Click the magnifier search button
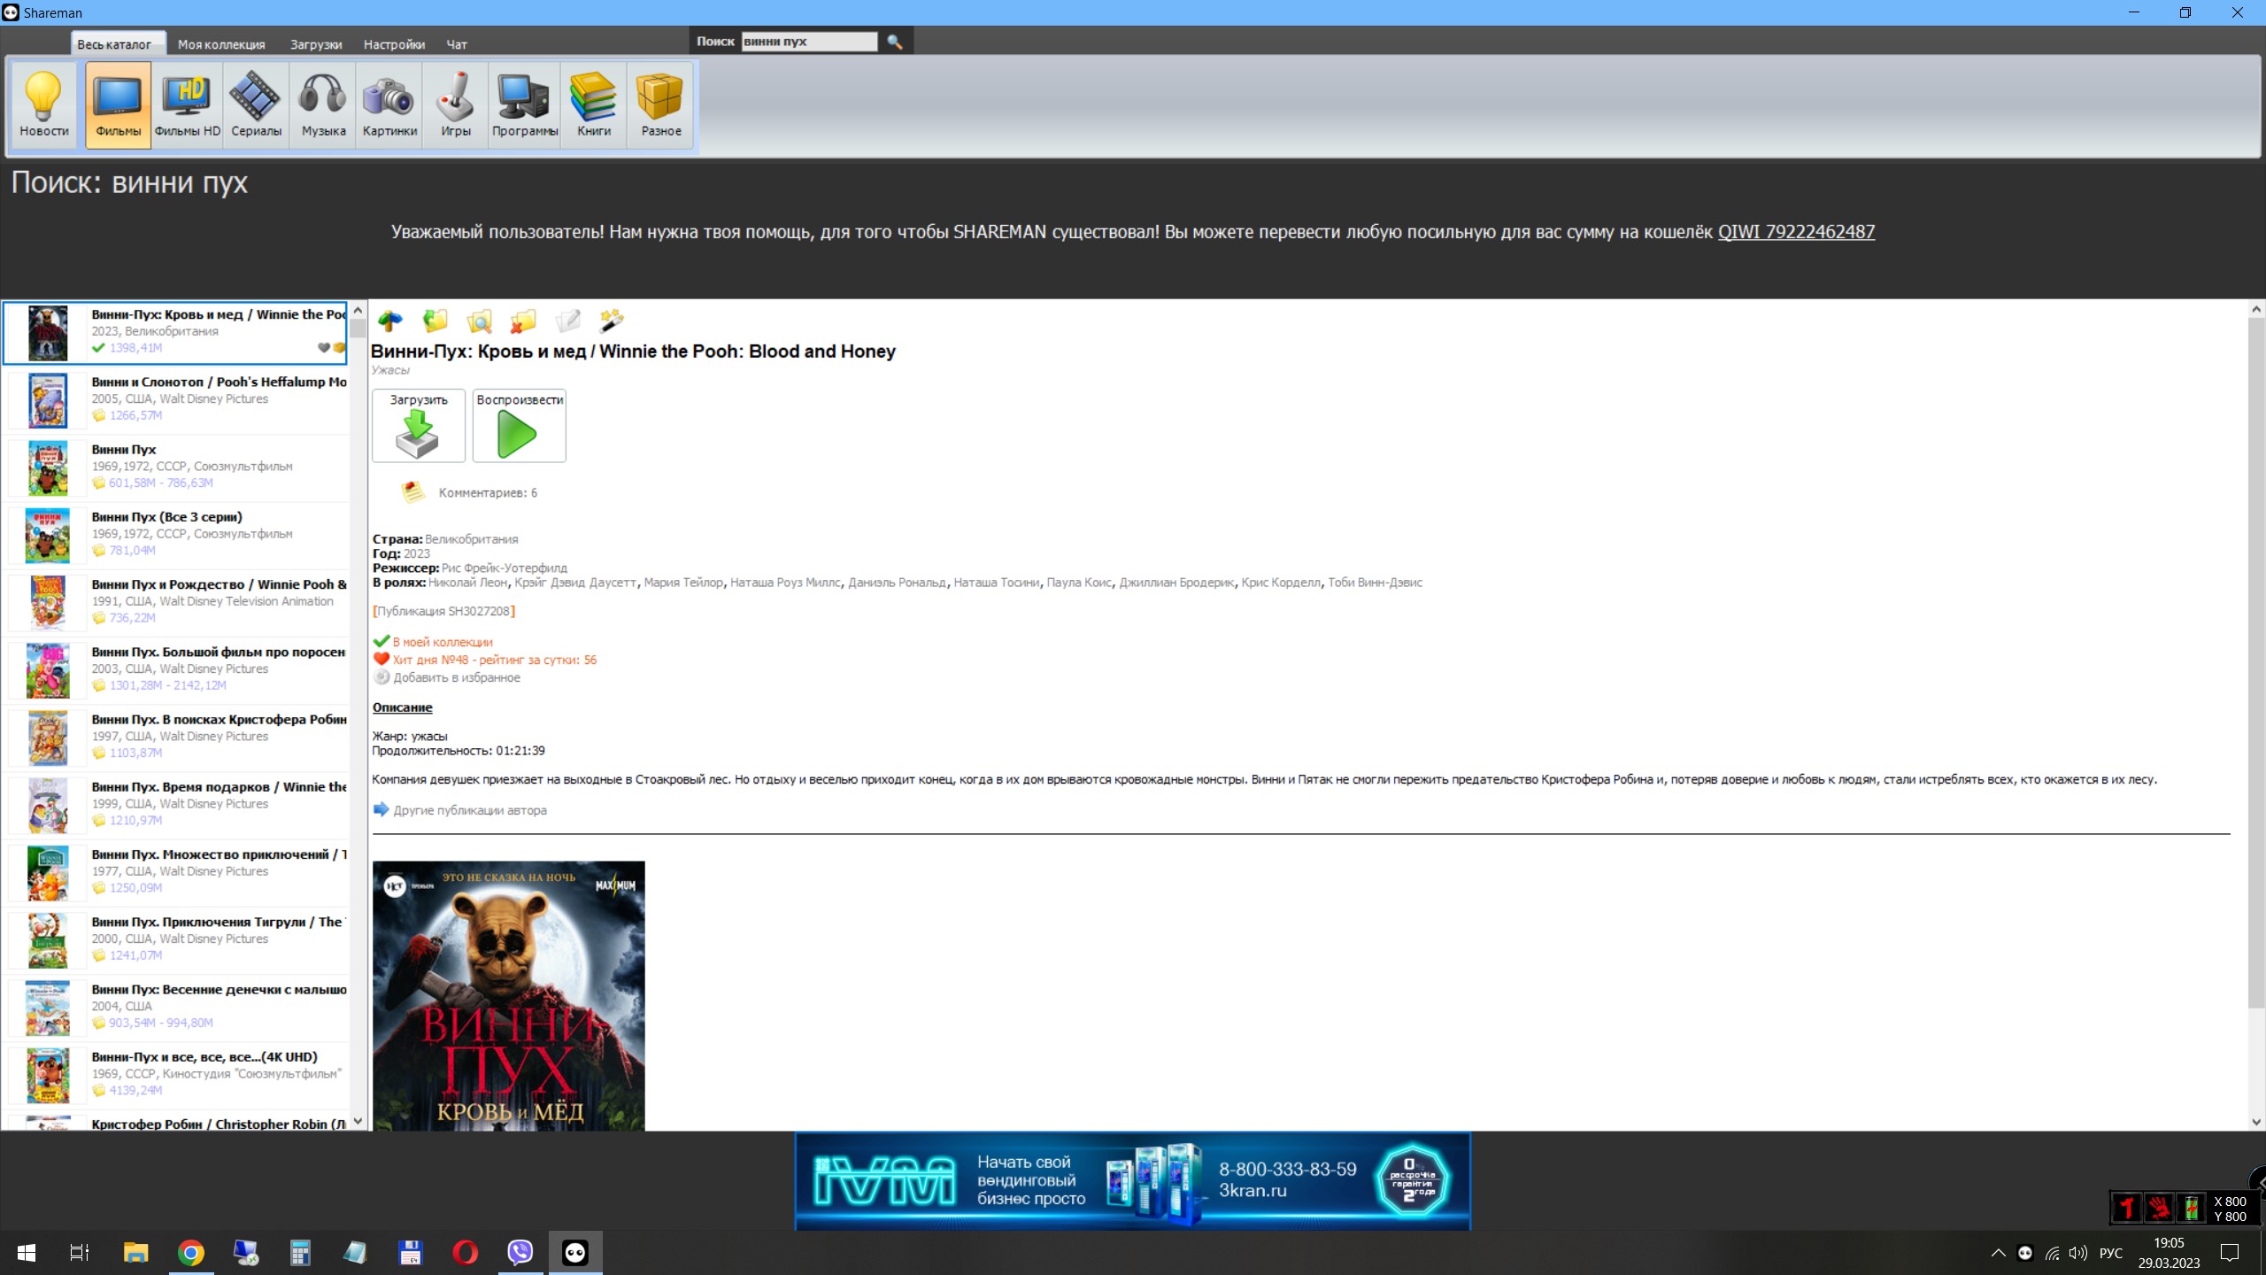Image resolution: width=2266 pixels, height=1275 pixels. point(895,42)
